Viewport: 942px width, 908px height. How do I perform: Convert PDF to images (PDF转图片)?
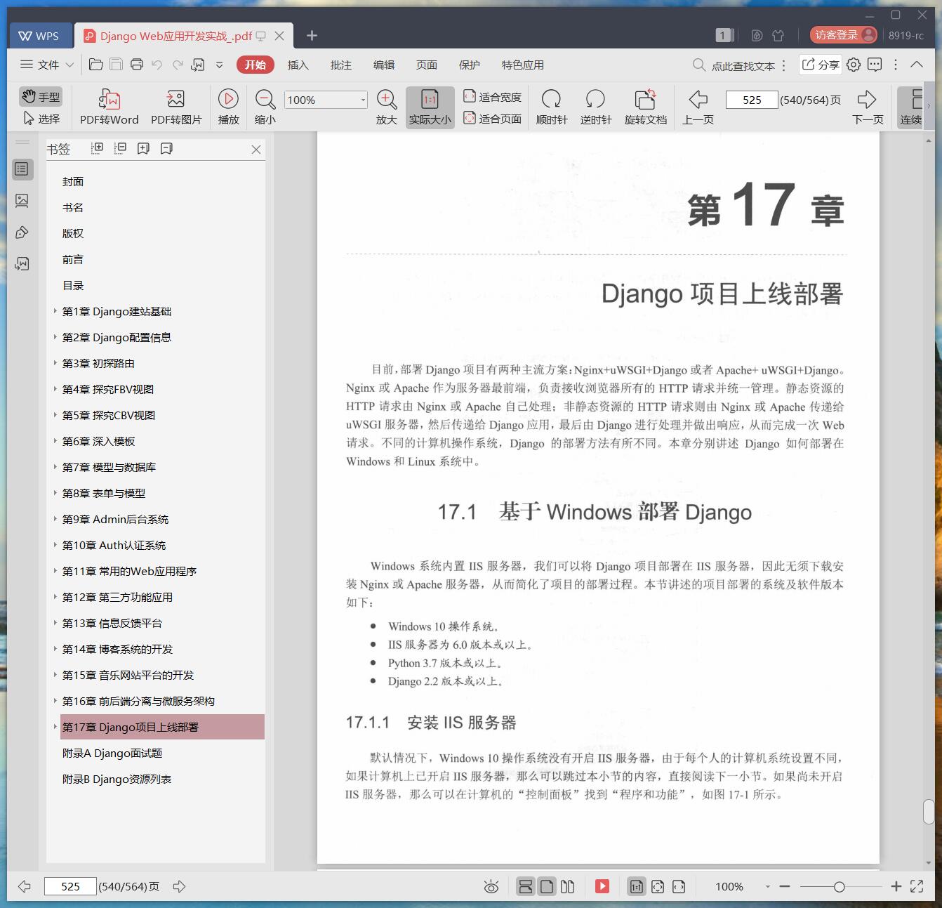[176, 107]
